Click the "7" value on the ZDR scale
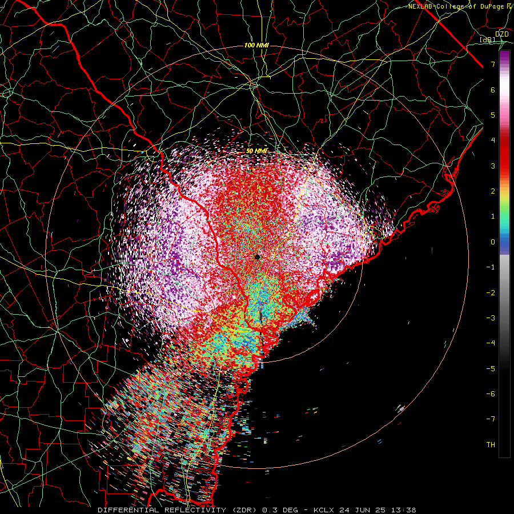514x514 pixels. coord(493,64)
